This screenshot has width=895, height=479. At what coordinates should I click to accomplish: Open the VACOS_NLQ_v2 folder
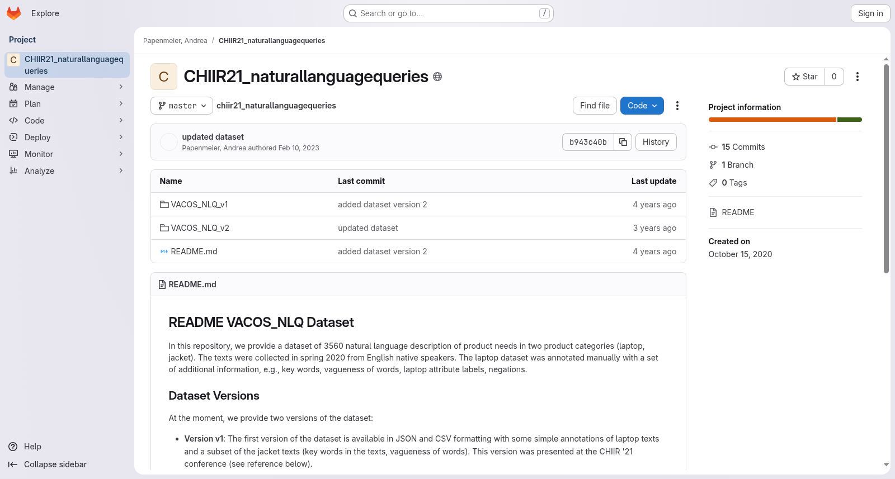[200, 228]
